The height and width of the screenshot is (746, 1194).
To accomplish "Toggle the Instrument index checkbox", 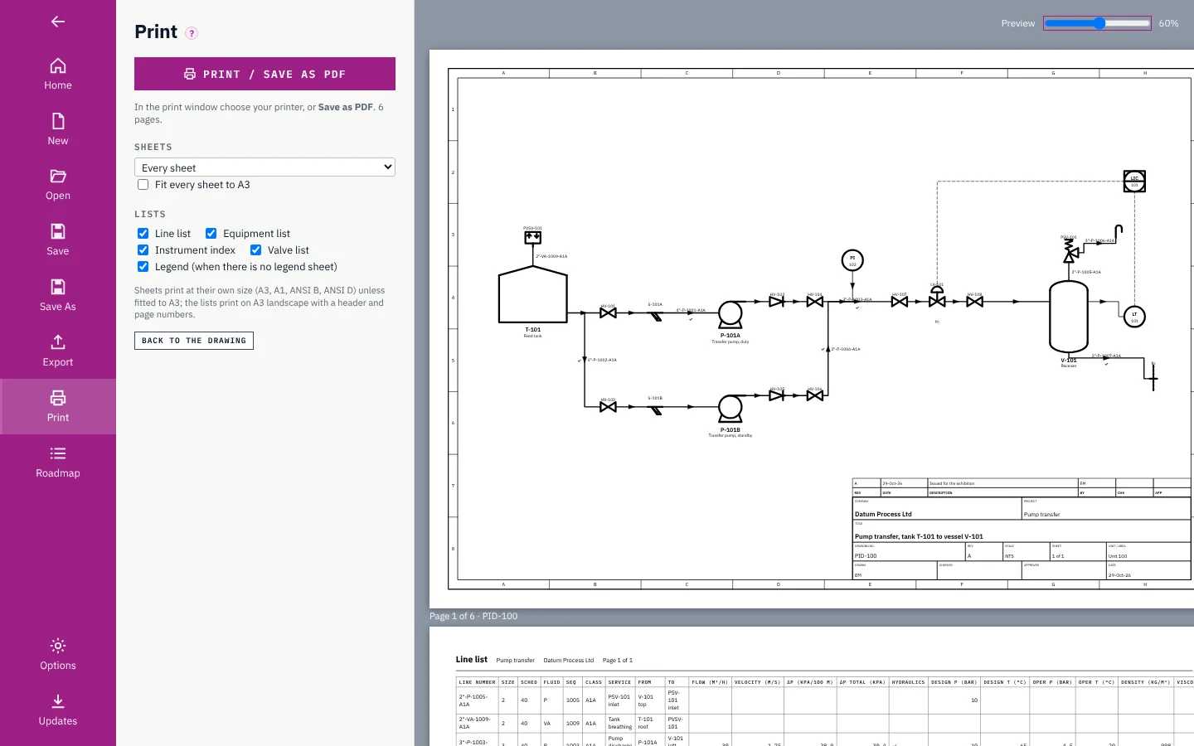I will click(143, 250).
